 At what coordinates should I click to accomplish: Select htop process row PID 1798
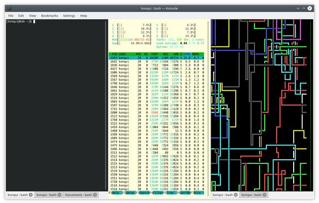[156, 83]
